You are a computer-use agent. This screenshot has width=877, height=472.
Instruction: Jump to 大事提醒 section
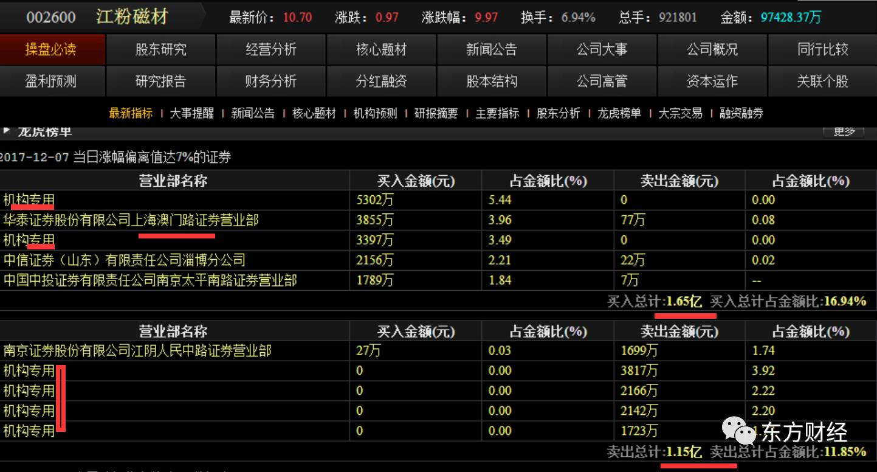point(192,113)
